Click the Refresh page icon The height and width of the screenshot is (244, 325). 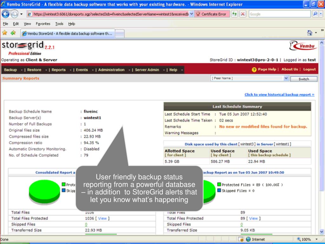coord(235,14)
